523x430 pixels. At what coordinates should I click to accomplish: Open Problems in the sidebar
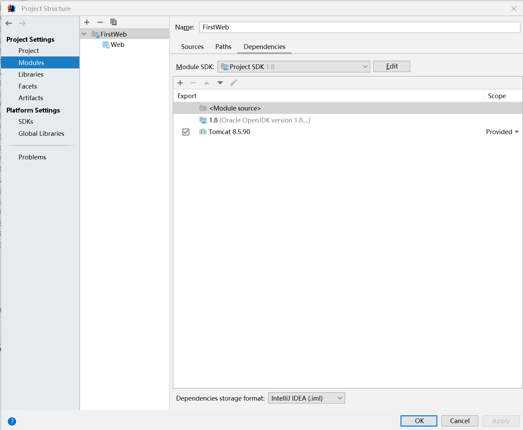click(32, 157)
